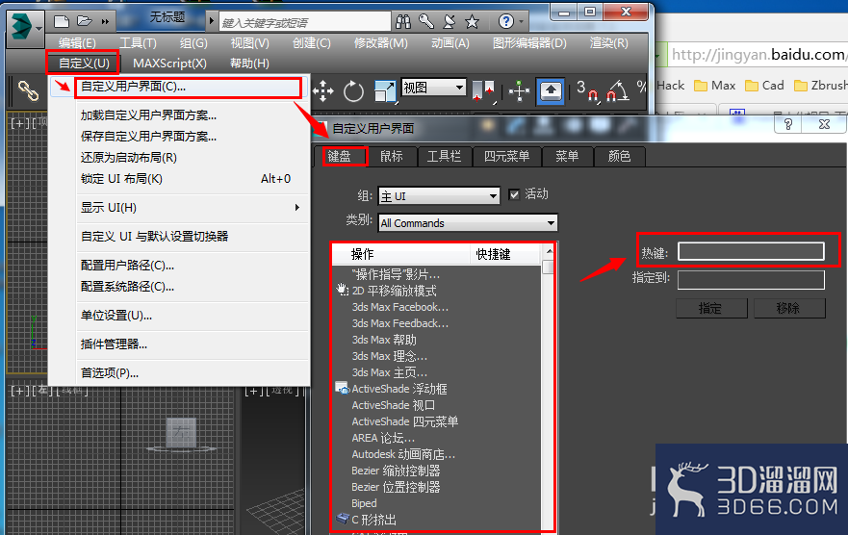Toggle the Keyboard Shortcut Override icon

pos(551,90)
